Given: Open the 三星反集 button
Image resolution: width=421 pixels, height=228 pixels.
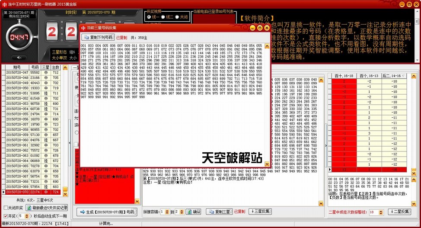Looking at the screenshot, I should (260, 212).
